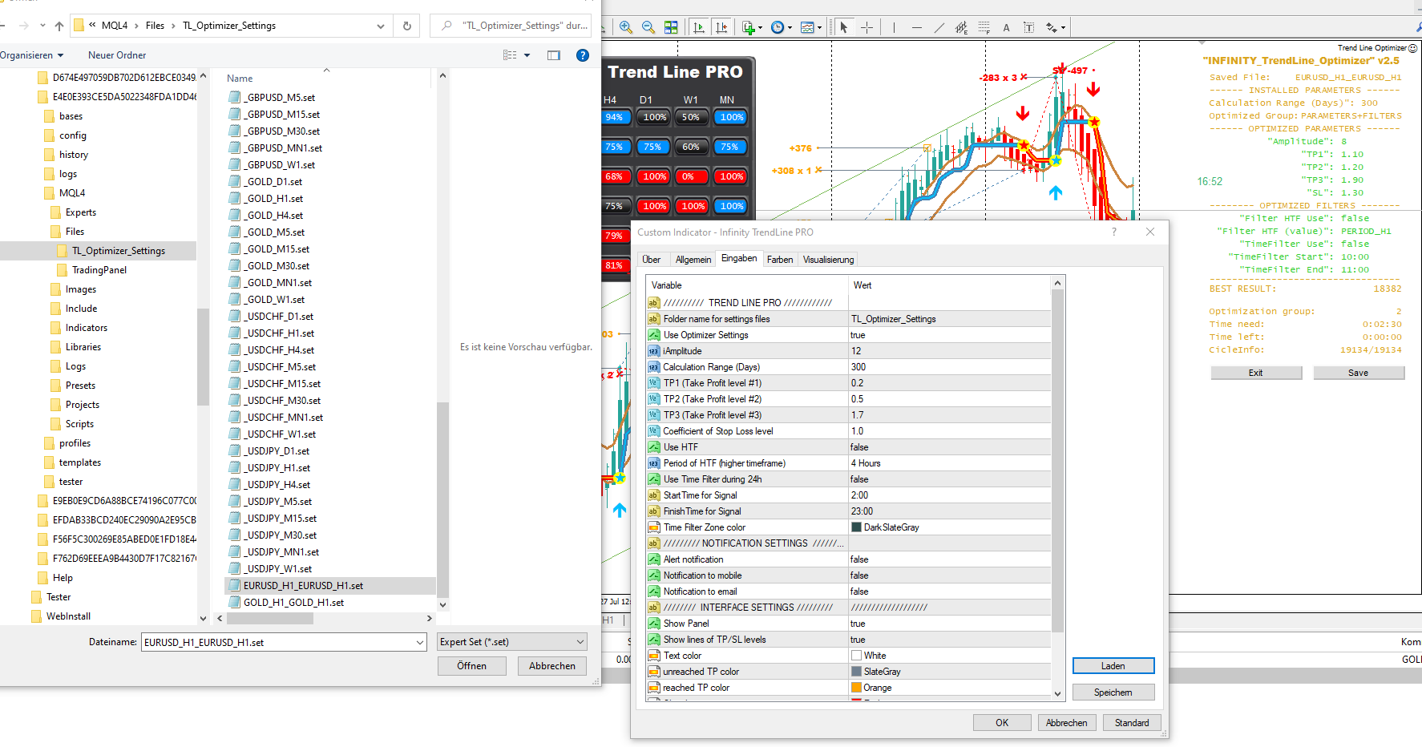This screenshot has height=747, width=1422.
Task: Select the diagonal trendline drawing tool
Action: pyautogui.click(x=939, y=27)
